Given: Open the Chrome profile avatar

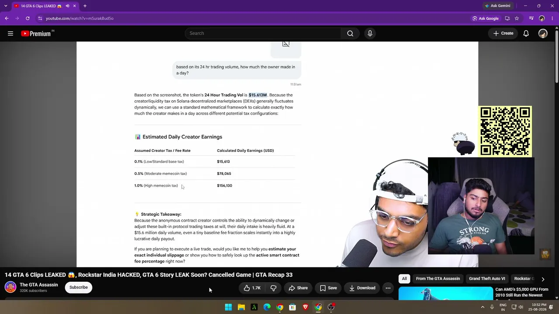Looking at the screenshot, I should [x=542, y=18].
